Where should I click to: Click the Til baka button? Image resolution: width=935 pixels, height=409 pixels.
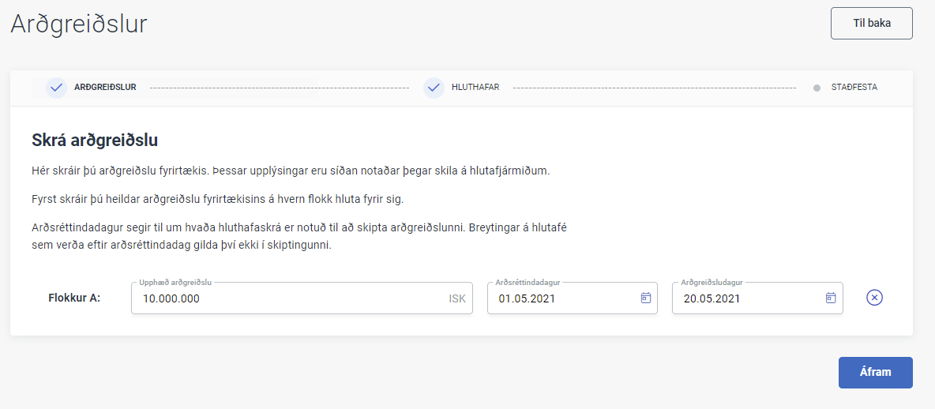point(871,23)
